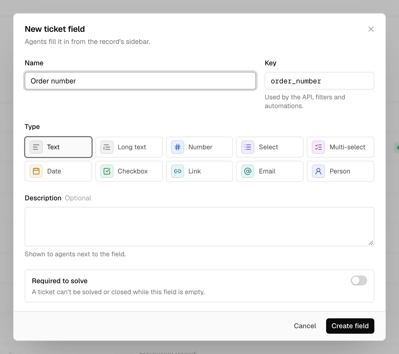Click the Create field button
This screenshot has height=354, width=399.
click(x=350, y=326)
